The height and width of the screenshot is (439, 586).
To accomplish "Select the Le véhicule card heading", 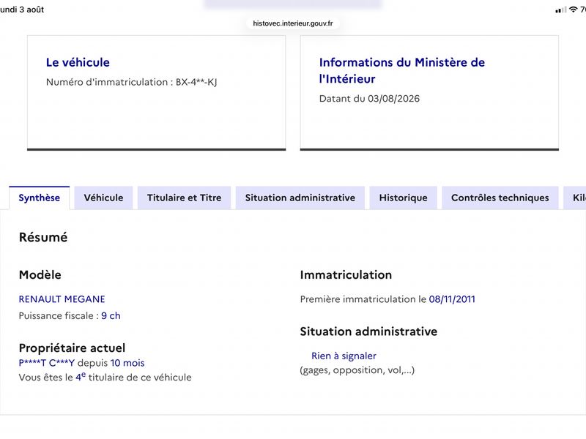I will [78, 62].
